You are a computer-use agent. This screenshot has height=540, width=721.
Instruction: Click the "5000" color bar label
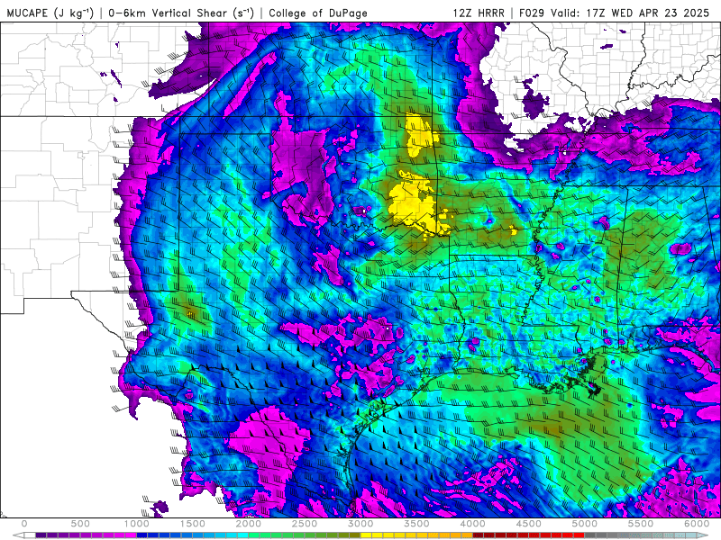(585, 524)
